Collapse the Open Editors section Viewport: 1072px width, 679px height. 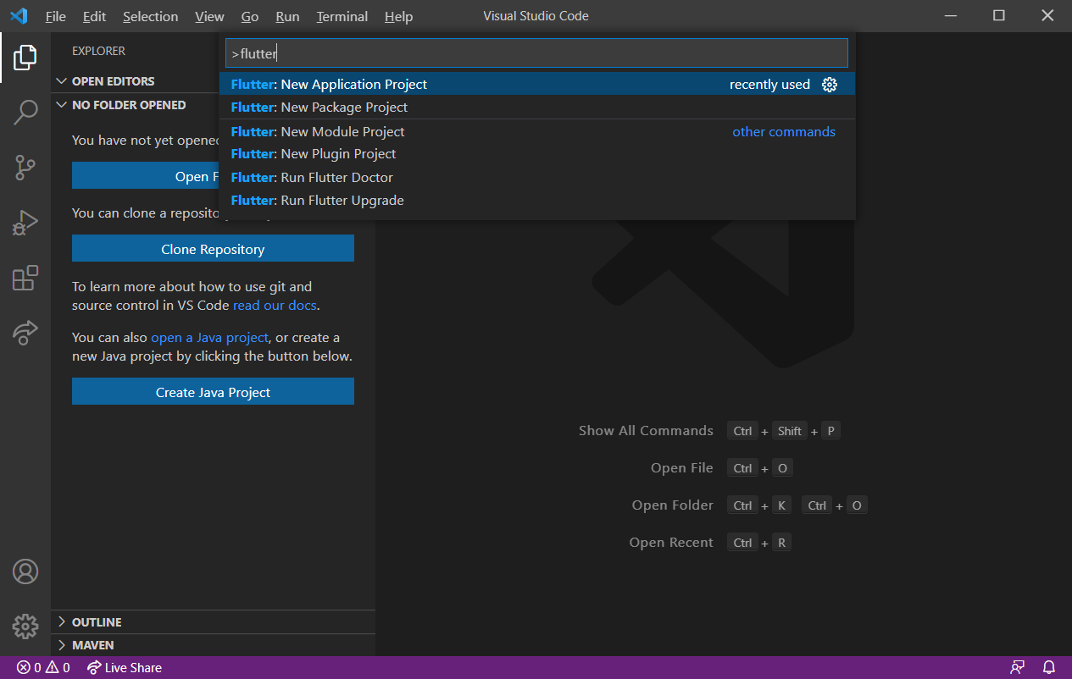114,81
